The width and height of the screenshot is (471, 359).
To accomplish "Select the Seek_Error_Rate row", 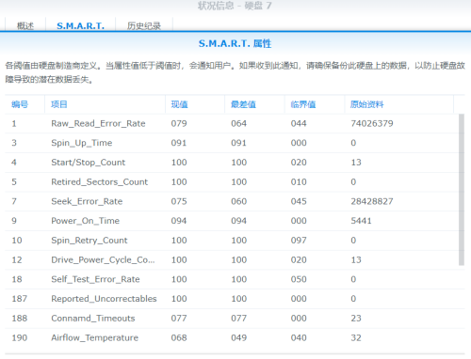I will click(x=232, y=201).
